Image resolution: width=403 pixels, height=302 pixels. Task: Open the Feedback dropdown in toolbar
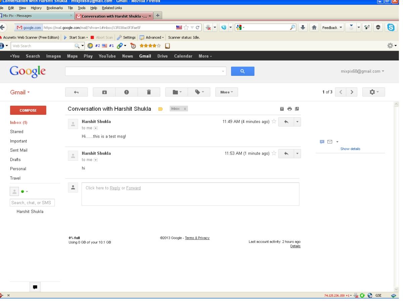pyautogui.click(x=331, y=28)
